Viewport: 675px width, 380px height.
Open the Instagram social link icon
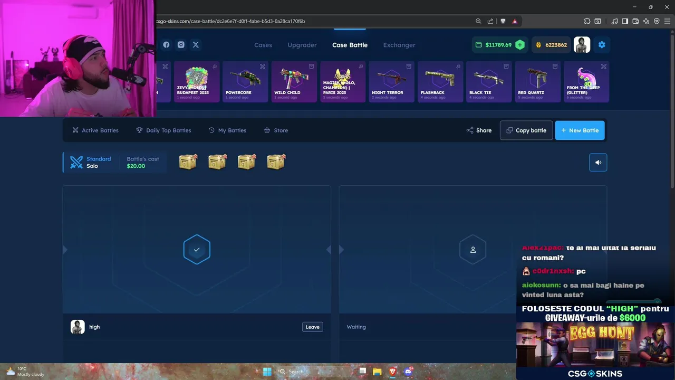coord(181,45)
